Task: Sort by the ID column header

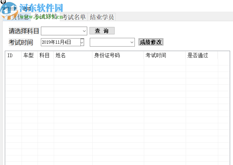Action: (14, 55)
